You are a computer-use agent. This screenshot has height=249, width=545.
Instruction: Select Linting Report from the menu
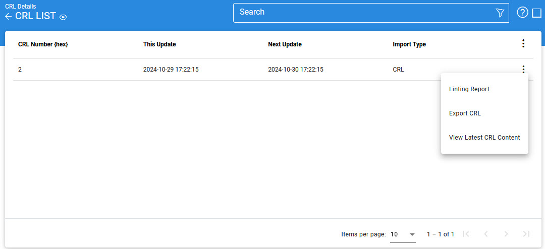click(469, 89)
